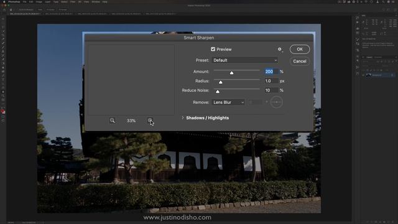Switch to the first open document tab

[24, 14]
